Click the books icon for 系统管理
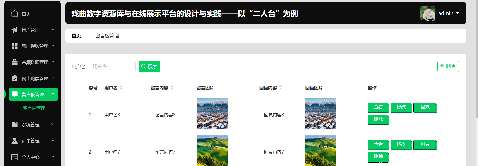The width and height of the screenshot is (478, 166). click(x=15, y=124)
